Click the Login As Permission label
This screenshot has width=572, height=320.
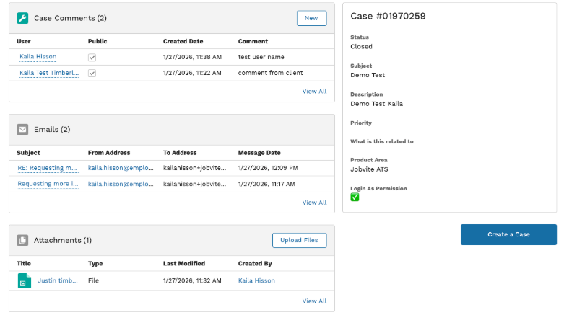tap(378, 188)
